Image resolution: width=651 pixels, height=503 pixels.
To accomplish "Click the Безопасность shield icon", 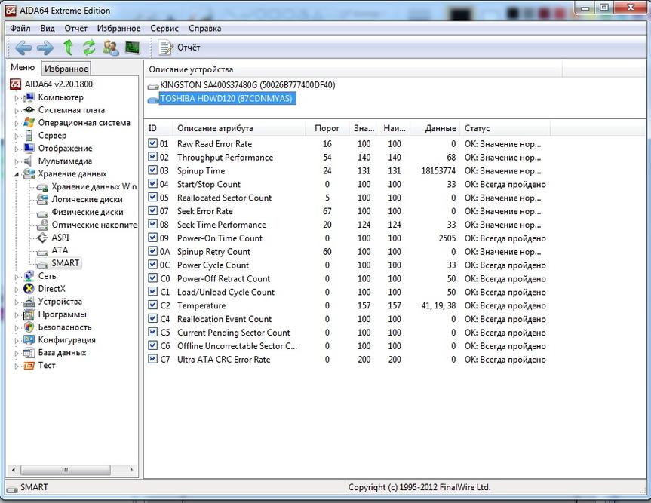I will coord(29,327).
